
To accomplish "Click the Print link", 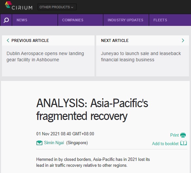I will (x=174, y=135).
